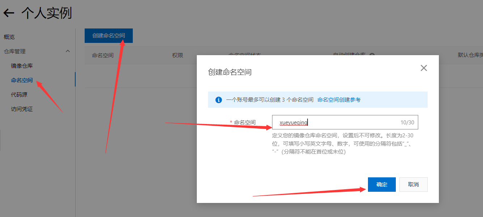Screen dimensions: 483x217
Task: Click the 个人实例 page title
Action: 47,13
